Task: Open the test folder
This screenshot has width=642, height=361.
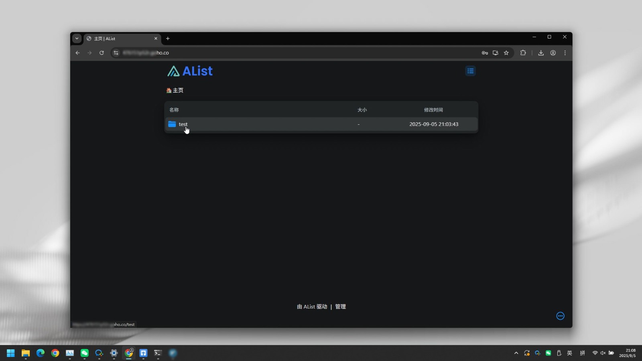Action: [x=183, y=124]
